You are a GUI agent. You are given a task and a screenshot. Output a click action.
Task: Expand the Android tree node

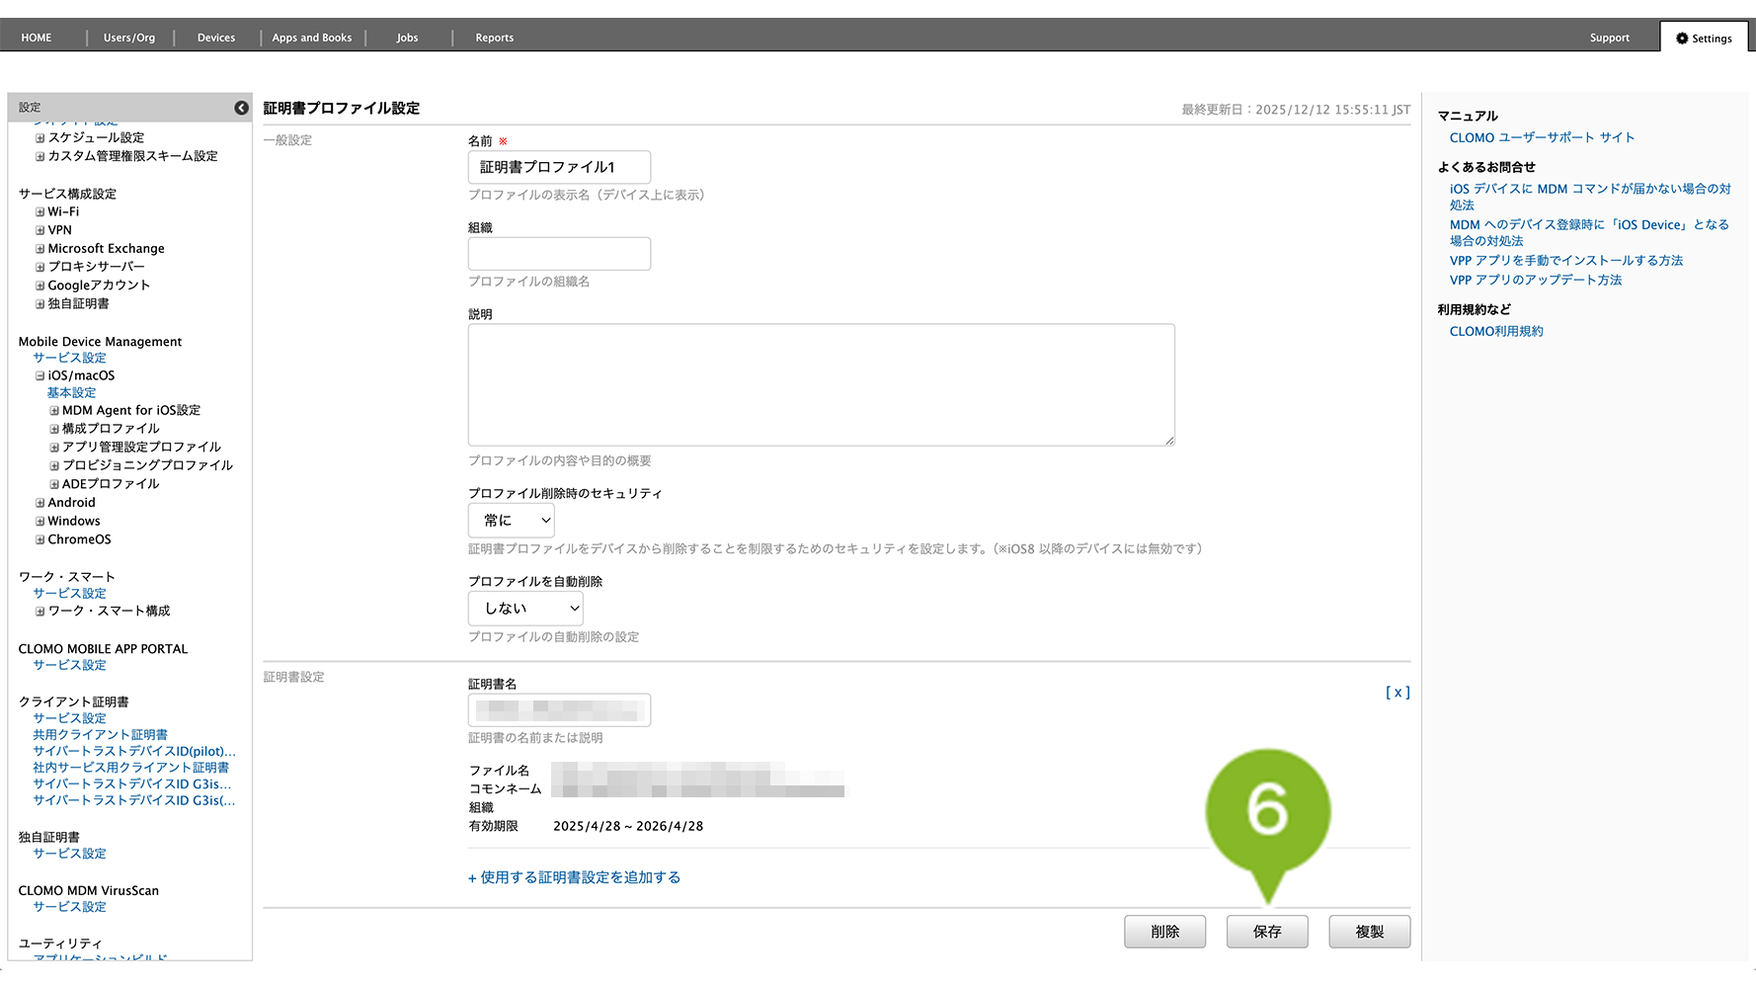pyautogui.click(x=40, y=503)
